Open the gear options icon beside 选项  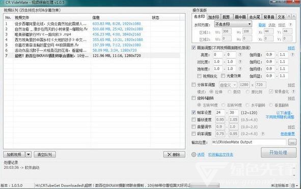[x=194, y=155]
